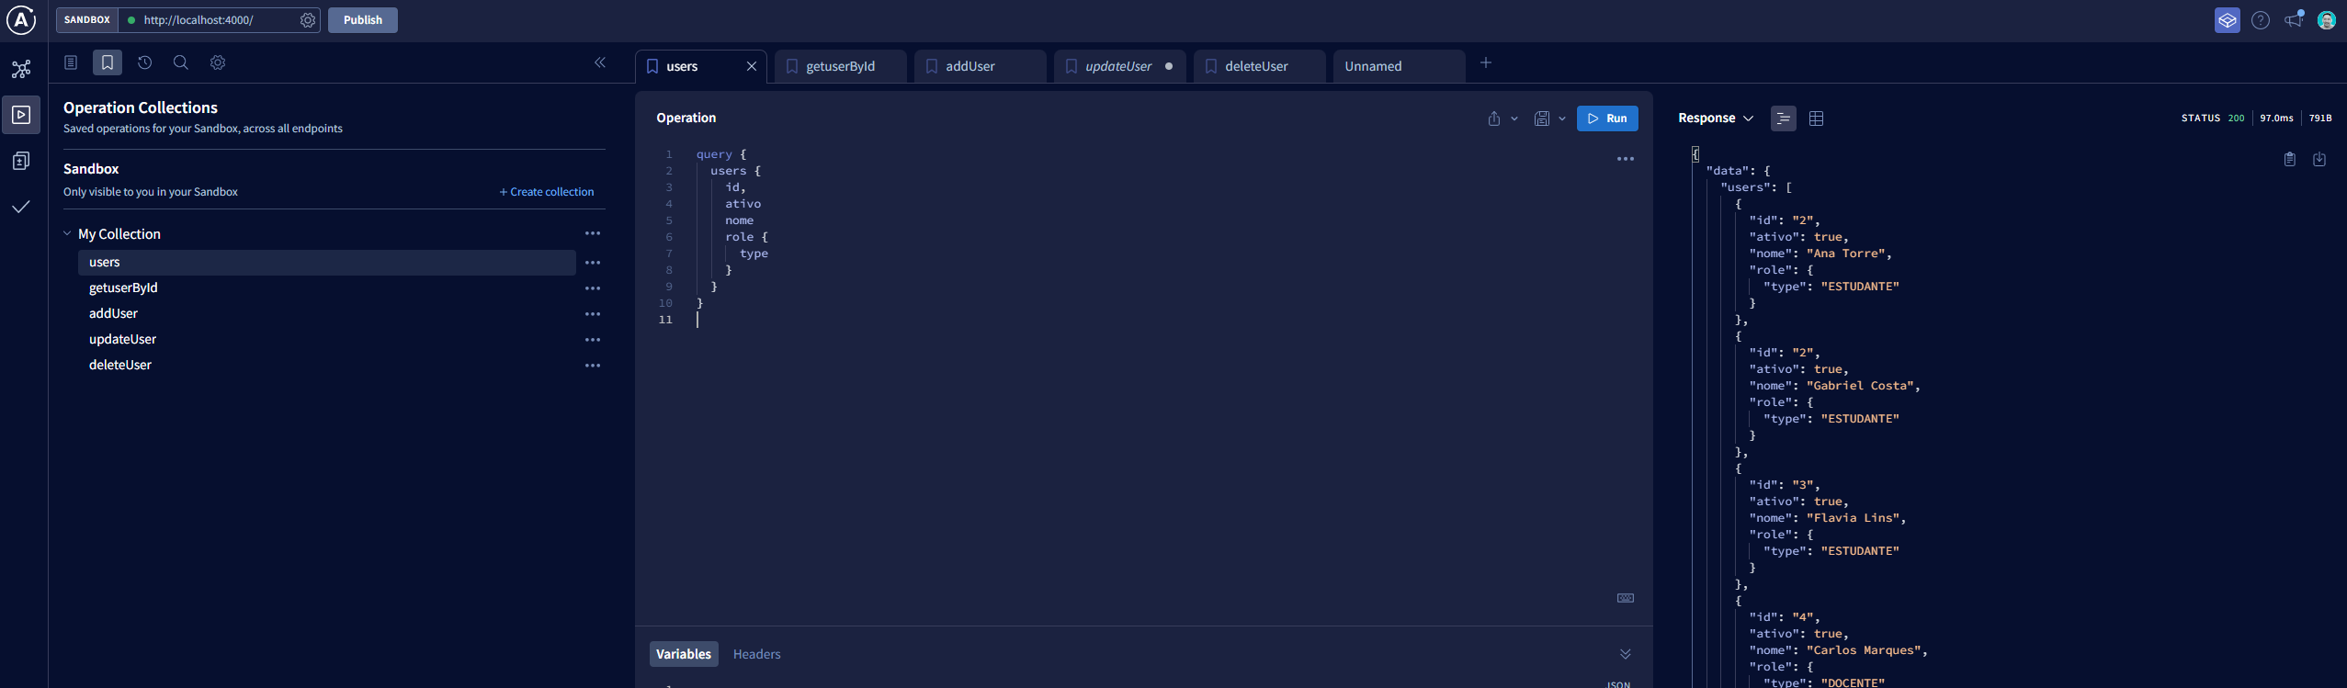Switch to addUser tab

coord(980,66)
